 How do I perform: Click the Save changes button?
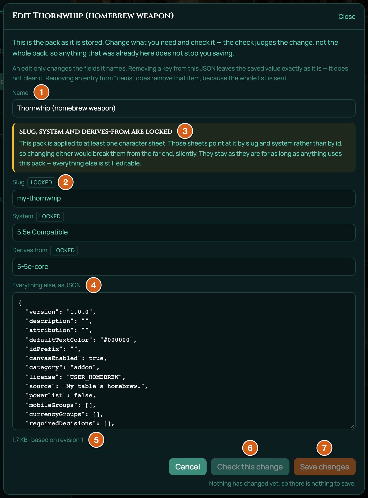pos(324,466)
